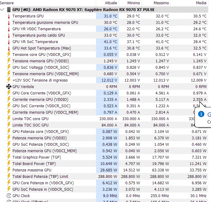Click lightning icon for +12V SOC Tensione di ingresso

click(x=9, y=80)
